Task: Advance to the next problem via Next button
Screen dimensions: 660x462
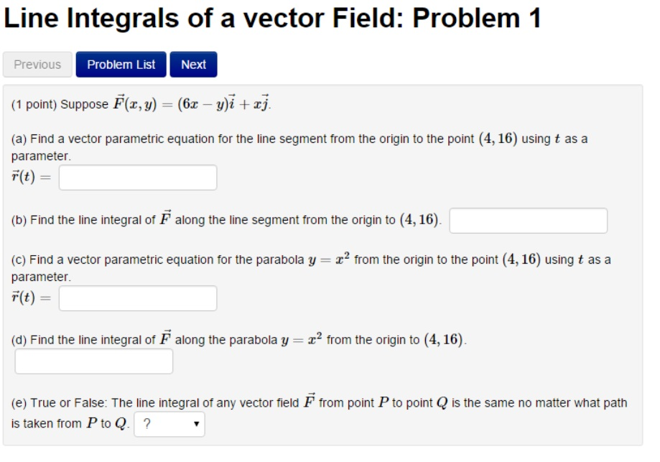Action: click(x=193, y=65)
